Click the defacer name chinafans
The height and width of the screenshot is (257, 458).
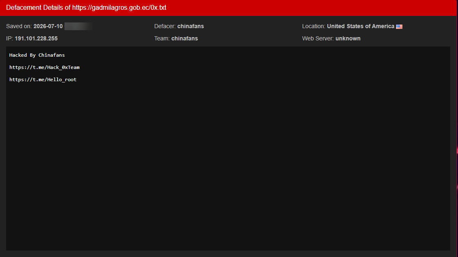click(191, 26)
